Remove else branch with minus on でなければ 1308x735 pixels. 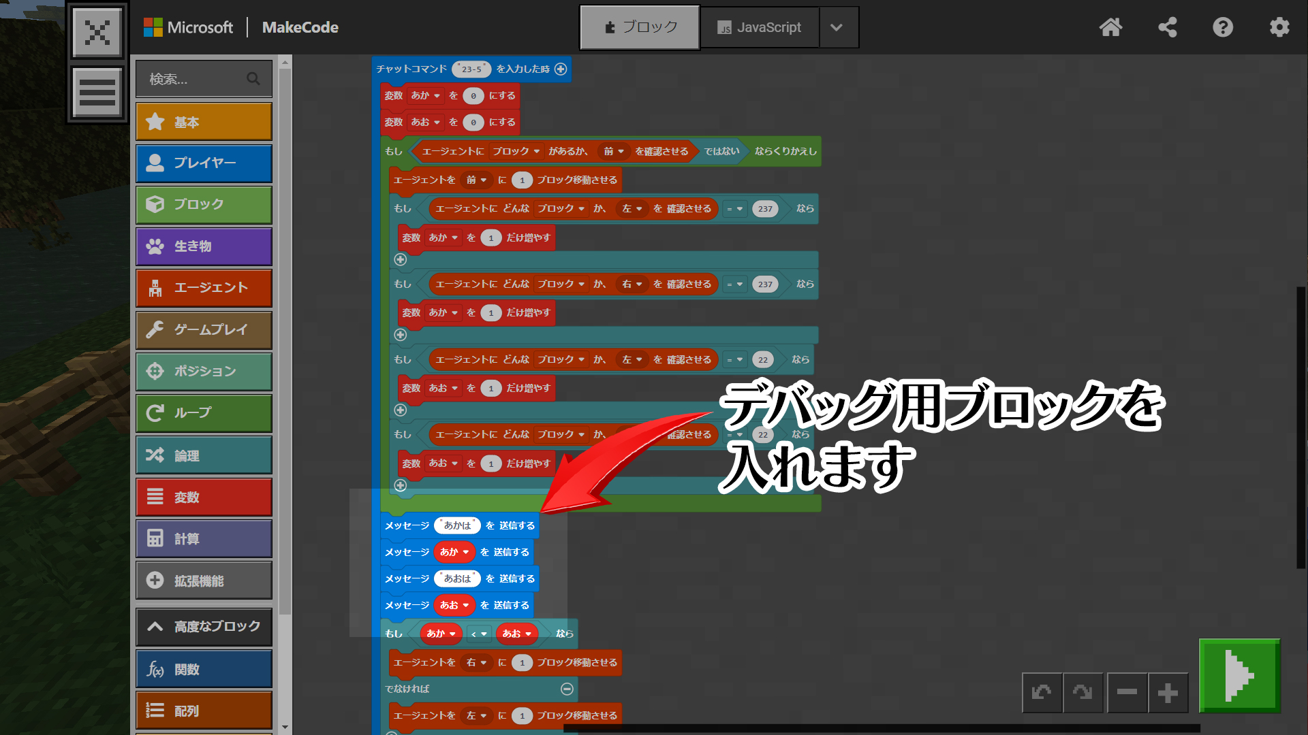[x=567, y=689]
